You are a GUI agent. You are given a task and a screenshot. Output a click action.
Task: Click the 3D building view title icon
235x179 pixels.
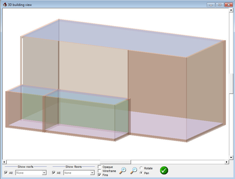5,5
